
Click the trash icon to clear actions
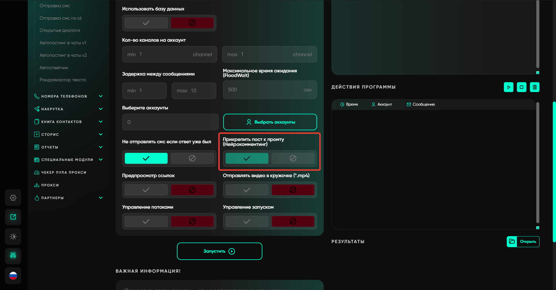coord(535,87)
